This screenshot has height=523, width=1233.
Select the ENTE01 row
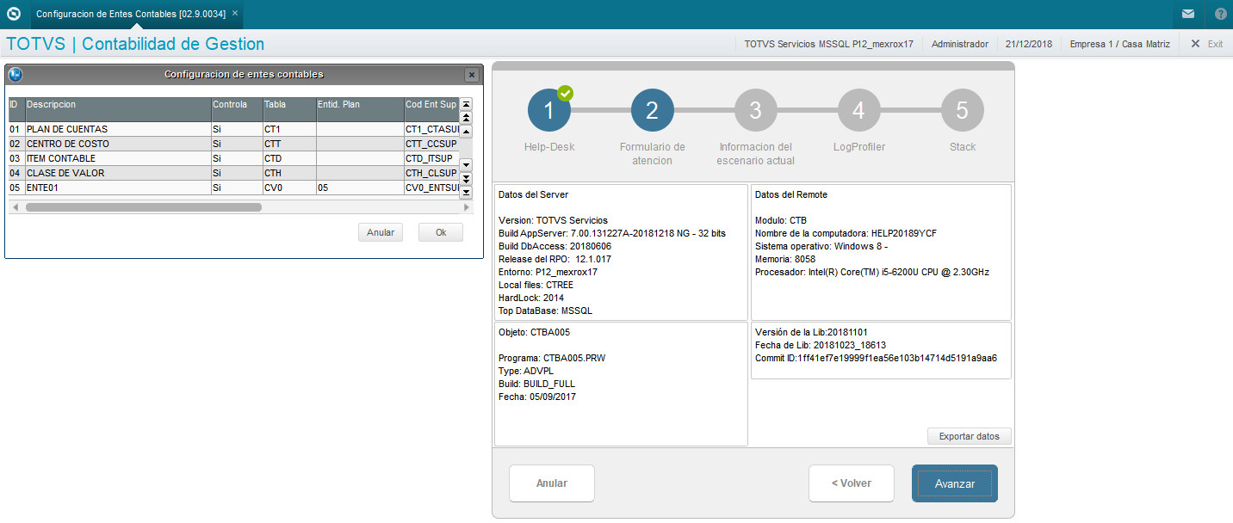[233, 188]
